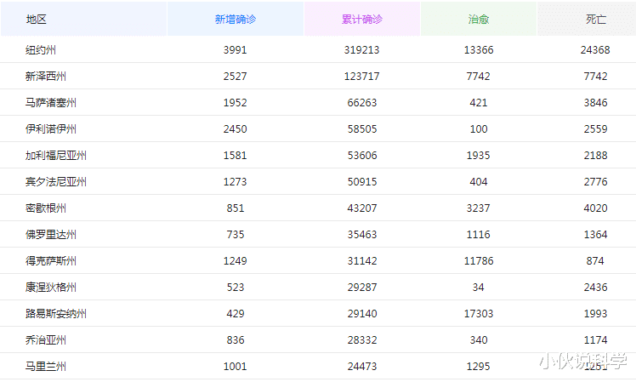Select the 伊利诺伊州 row name

click(x=51, y=129)
